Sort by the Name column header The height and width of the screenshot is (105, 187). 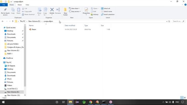click(x=31, y=25)
